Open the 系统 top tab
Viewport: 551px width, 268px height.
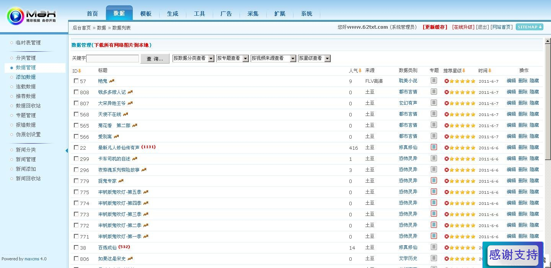click(x=306, y=14)
